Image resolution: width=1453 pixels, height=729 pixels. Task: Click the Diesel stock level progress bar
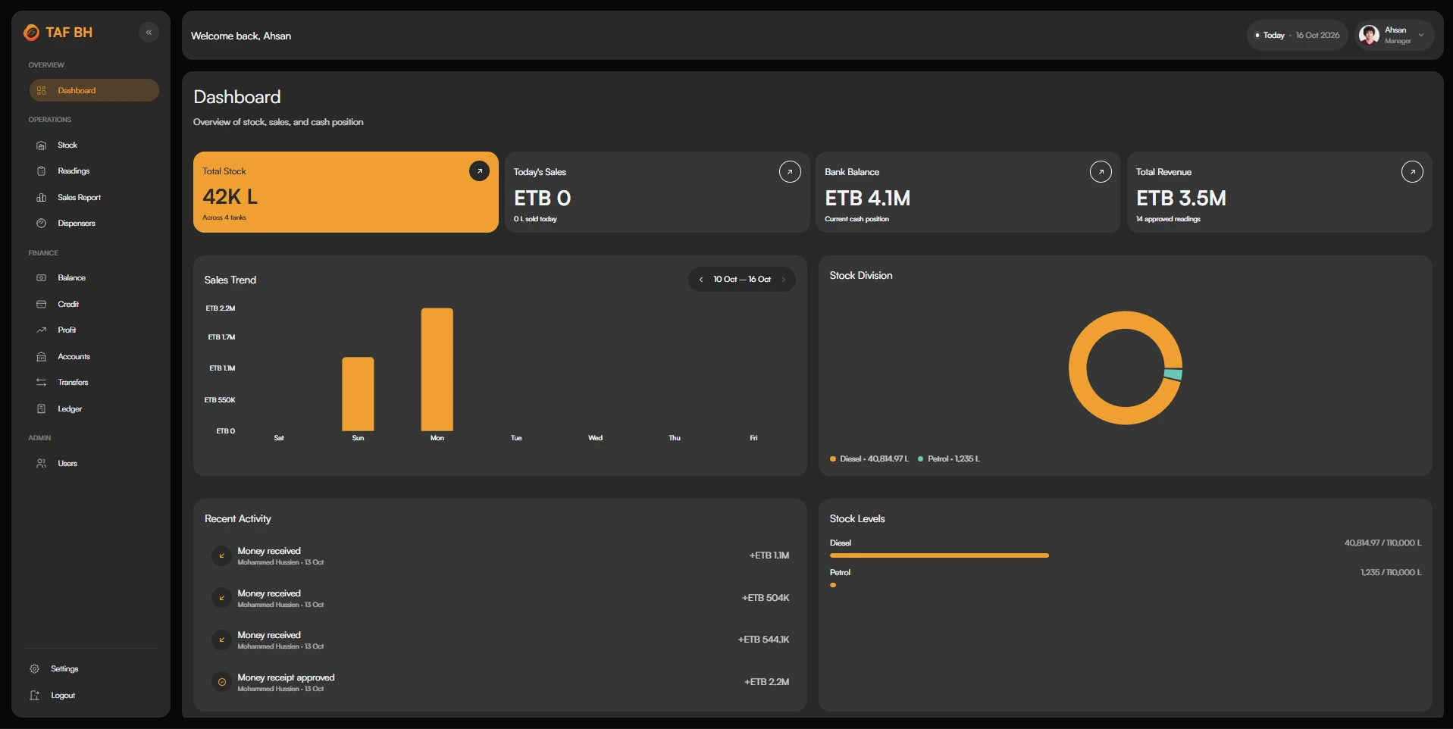pos(939,555)
